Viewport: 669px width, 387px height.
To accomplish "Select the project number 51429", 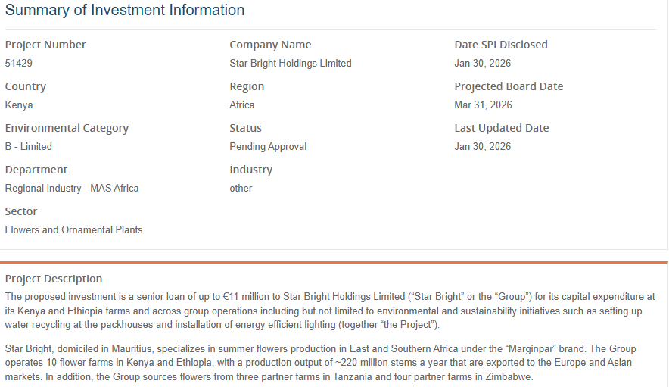I will (19, 64).
